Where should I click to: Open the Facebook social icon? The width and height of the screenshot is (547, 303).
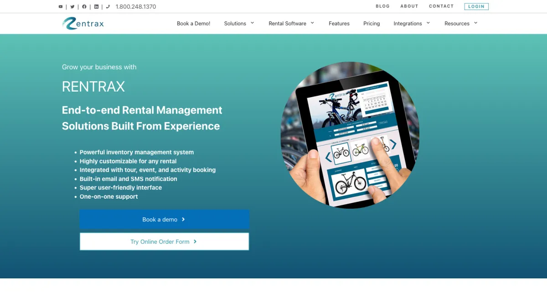pyautogui.click(x=84, y=7)
